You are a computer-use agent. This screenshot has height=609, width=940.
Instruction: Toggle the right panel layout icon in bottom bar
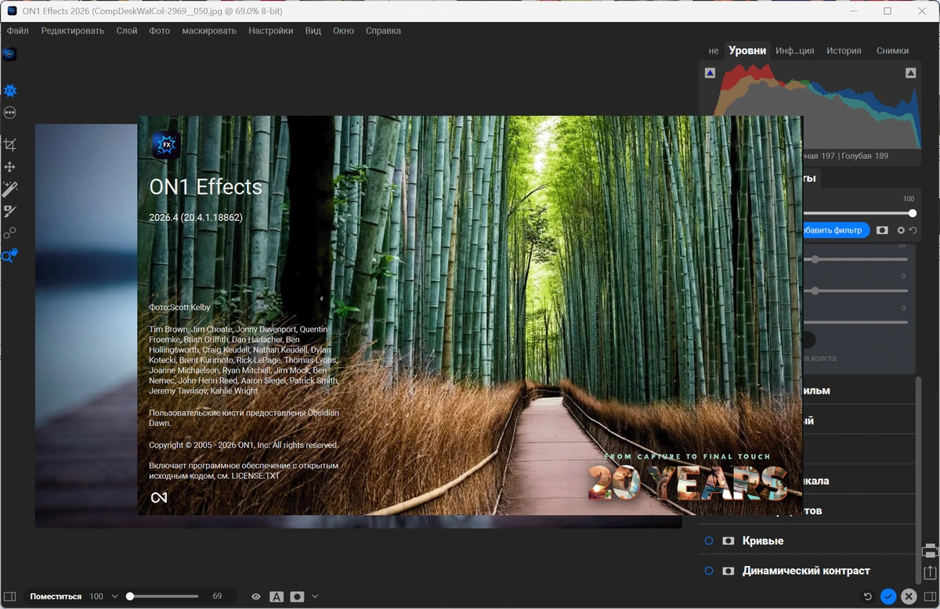coord(930,596)
